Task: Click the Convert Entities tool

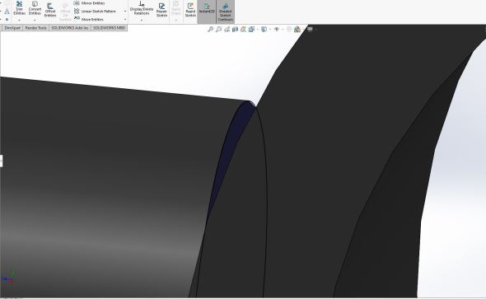Action: click(35, 8)
